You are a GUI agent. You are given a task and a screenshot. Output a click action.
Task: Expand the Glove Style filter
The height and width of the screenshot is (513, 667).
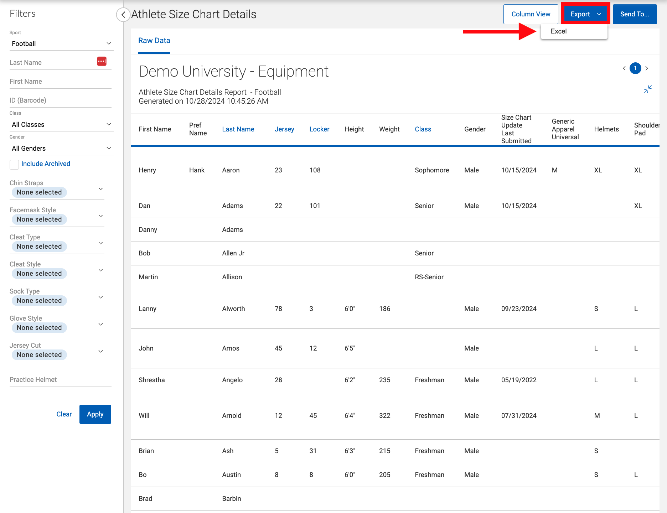[x=101, y=324]
